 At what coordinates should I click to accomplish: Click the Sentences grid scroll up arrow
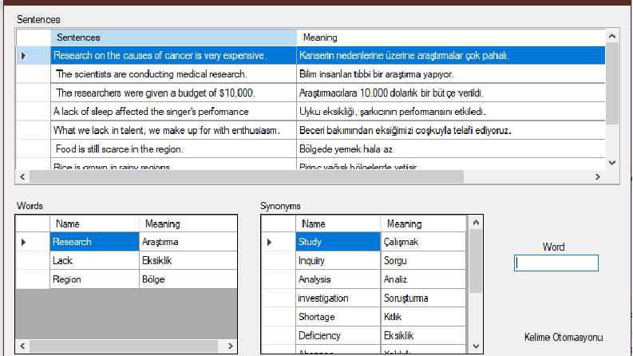[x=612, y=37]
